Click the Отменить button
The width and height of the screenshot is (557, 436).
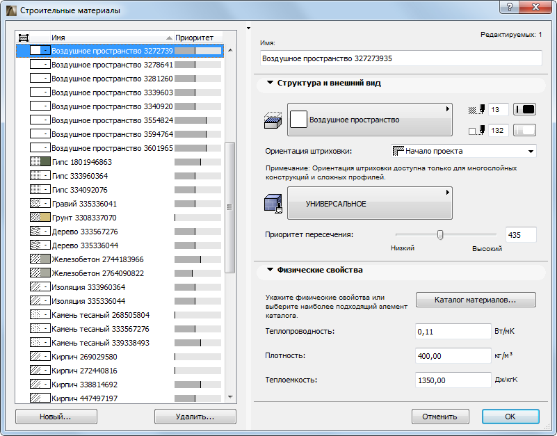(440, 417)
